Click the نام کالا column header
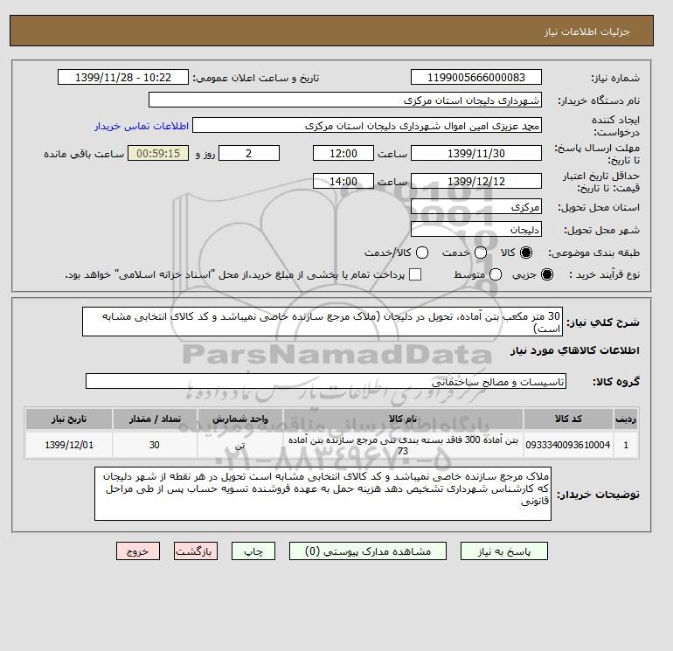 coord(403,419)
